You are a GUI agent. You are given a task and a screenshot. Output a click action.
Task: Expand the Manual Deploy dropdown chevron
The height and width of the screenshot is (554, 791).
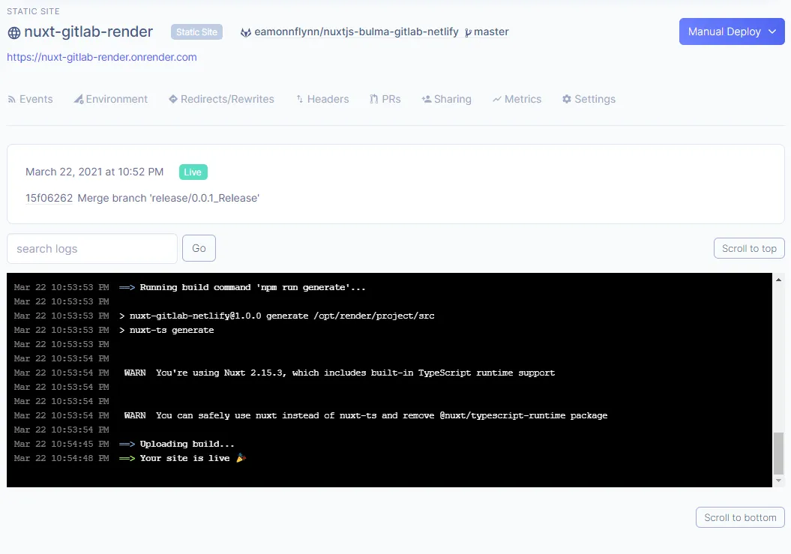[772, 31]
